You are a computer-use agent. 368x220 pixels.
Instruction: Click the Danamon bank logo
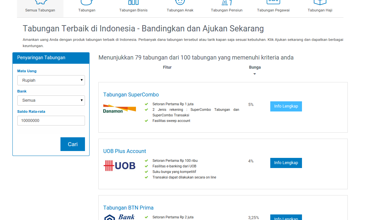(120, 108)
